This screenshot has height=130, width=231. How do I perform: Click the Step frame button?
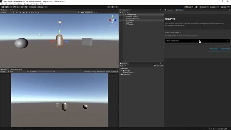point(117,7)
